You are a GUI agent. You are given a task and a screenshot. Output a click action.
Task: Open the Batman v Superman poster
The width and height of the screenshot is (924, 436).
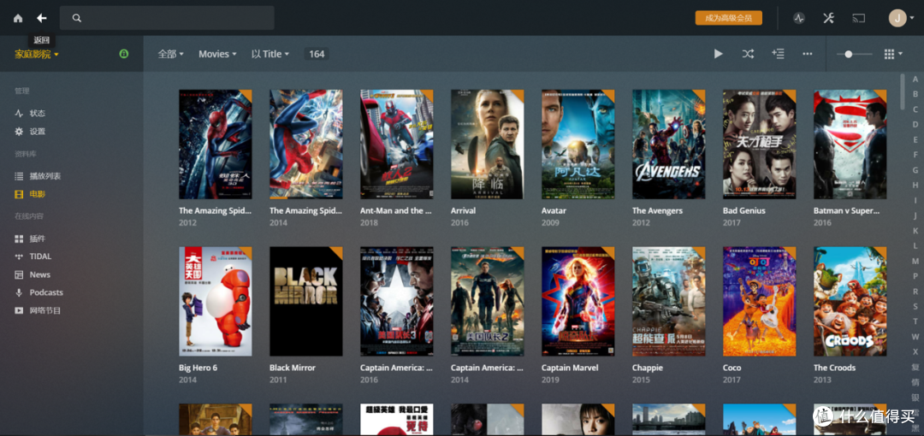850,144
